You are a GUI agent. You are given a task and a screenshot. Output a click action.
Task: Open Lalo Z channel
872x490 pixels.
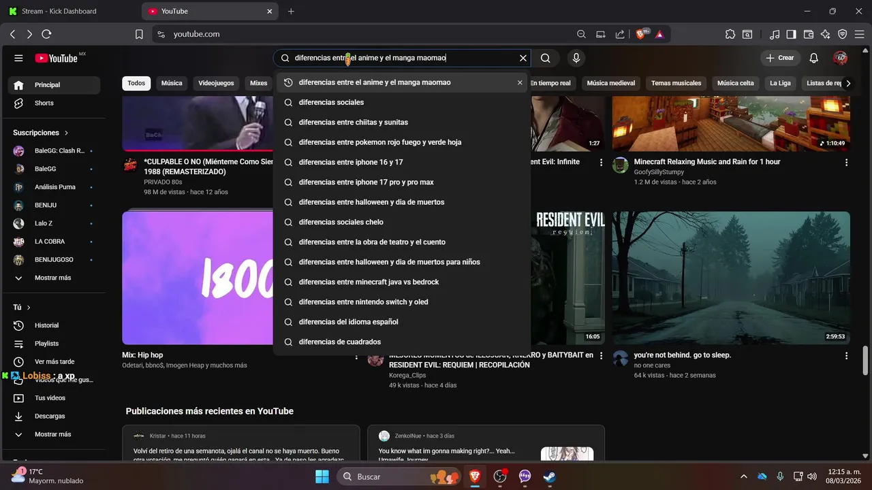point(54,223)
